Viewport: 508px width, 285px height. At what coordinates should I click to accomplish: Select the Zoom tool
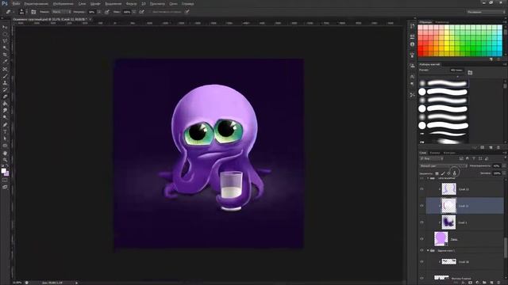pos(5,160)
